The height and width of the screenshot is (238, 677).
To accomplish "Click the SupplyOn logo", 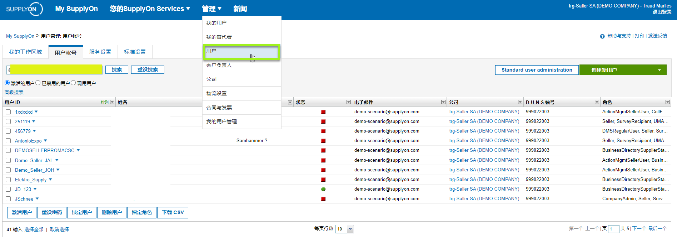I will point(24,9).
